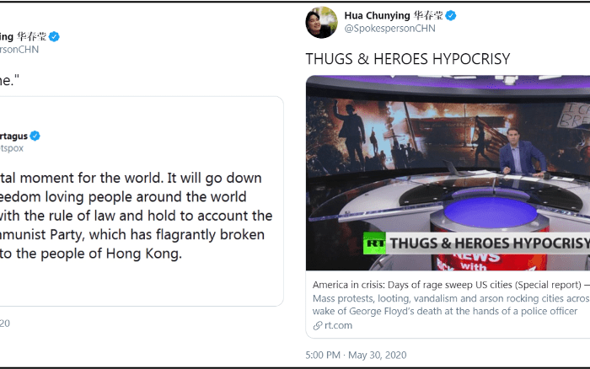Click the quoted Ortagus account name
The height and width of the screenshot is (369, 590).
coord(14,136)
